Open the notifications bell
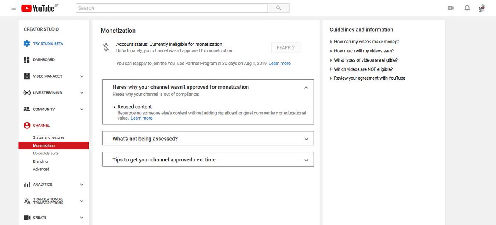The image size is (496, 225). point(467,8)
